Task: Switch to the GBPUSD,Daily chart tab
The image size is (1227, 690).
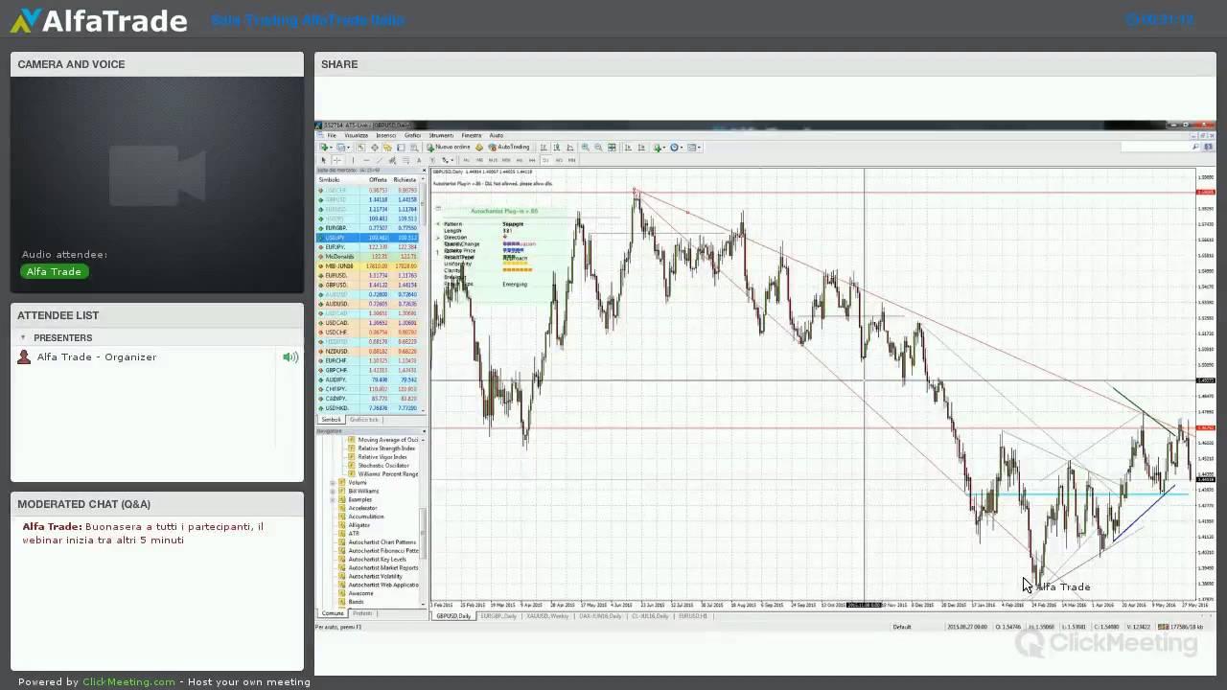Action: [454, 616]
